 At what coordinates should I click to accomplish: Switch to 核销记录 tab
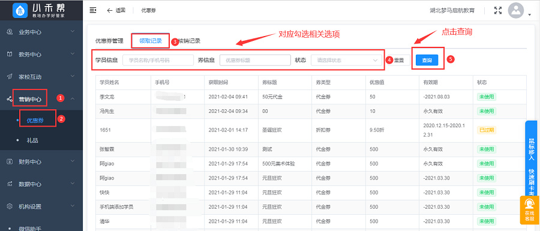pos(190,41)
